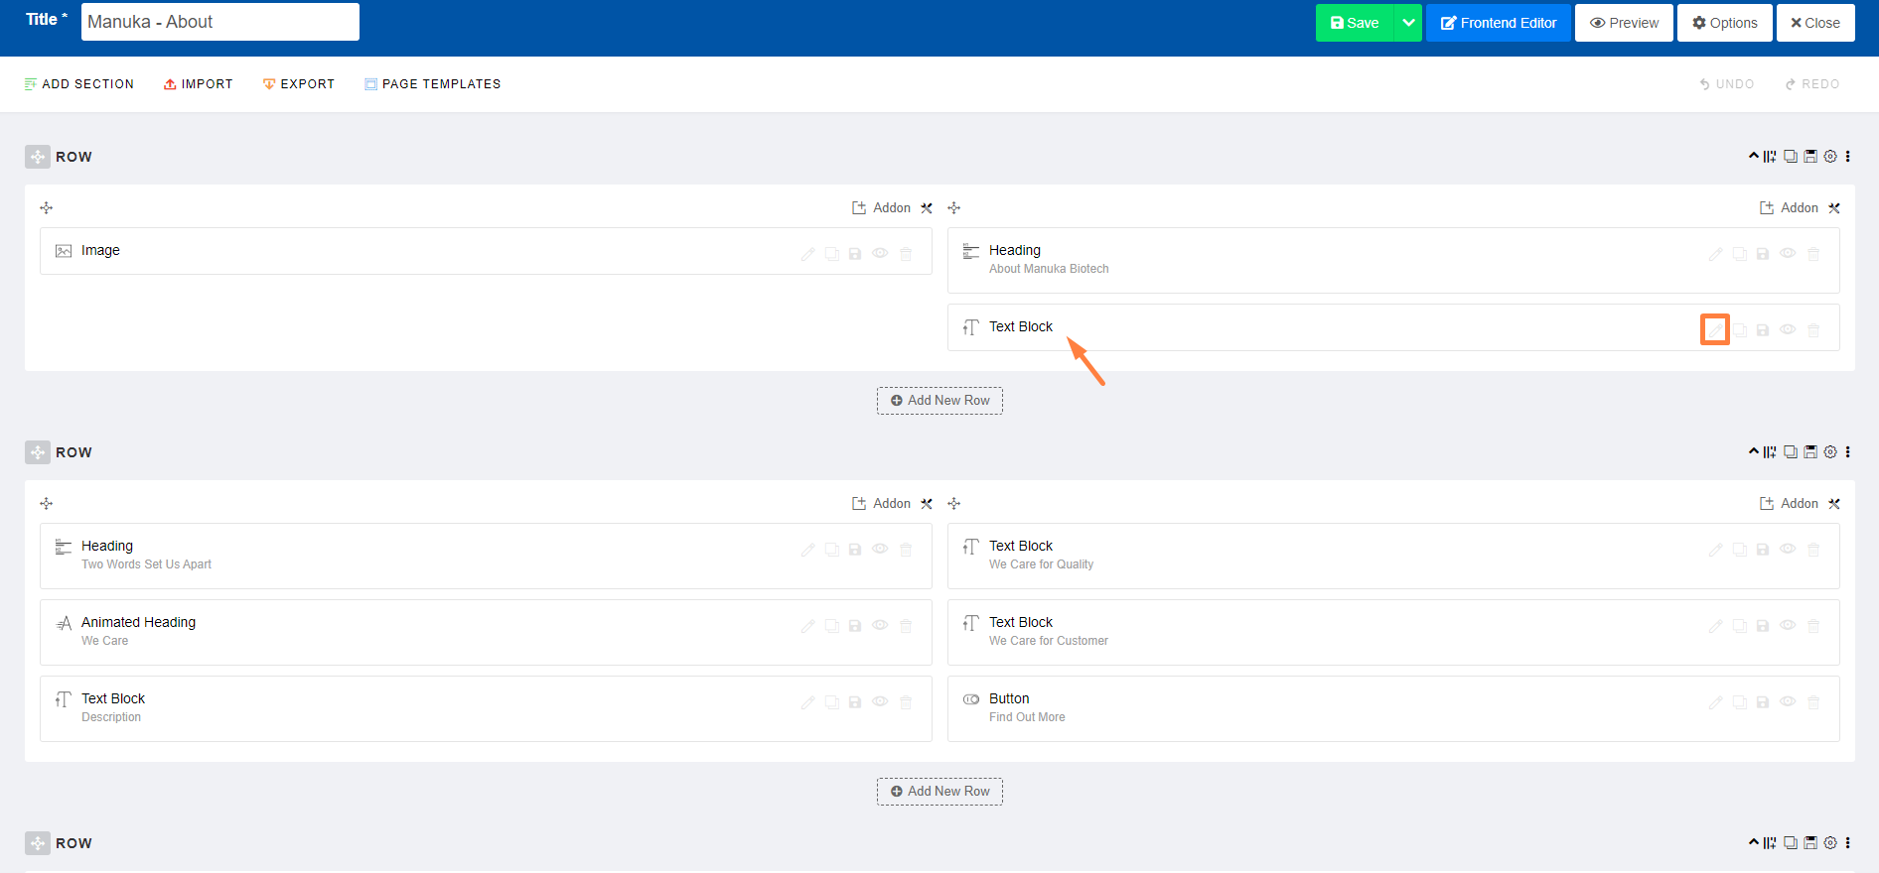Viewport: 1879px width, 873px height.
Task: Close the page editor
Action: click(x=1815, y=23)
